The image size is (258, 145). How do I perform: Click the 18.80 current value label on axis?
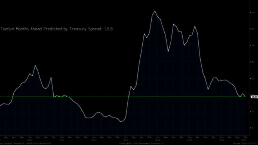click(x=255, y=97)
